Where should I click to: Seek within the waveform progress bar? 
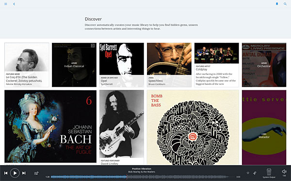pos(143,177)
